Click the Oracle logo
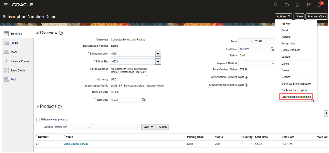This screenshot has height=153, width=329. pyautogui.click(x=22, y=5)
